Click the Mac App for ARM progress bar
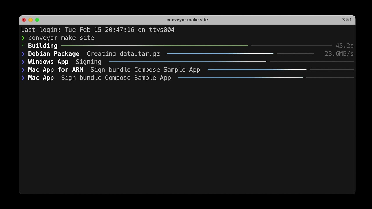 (257, 70)
